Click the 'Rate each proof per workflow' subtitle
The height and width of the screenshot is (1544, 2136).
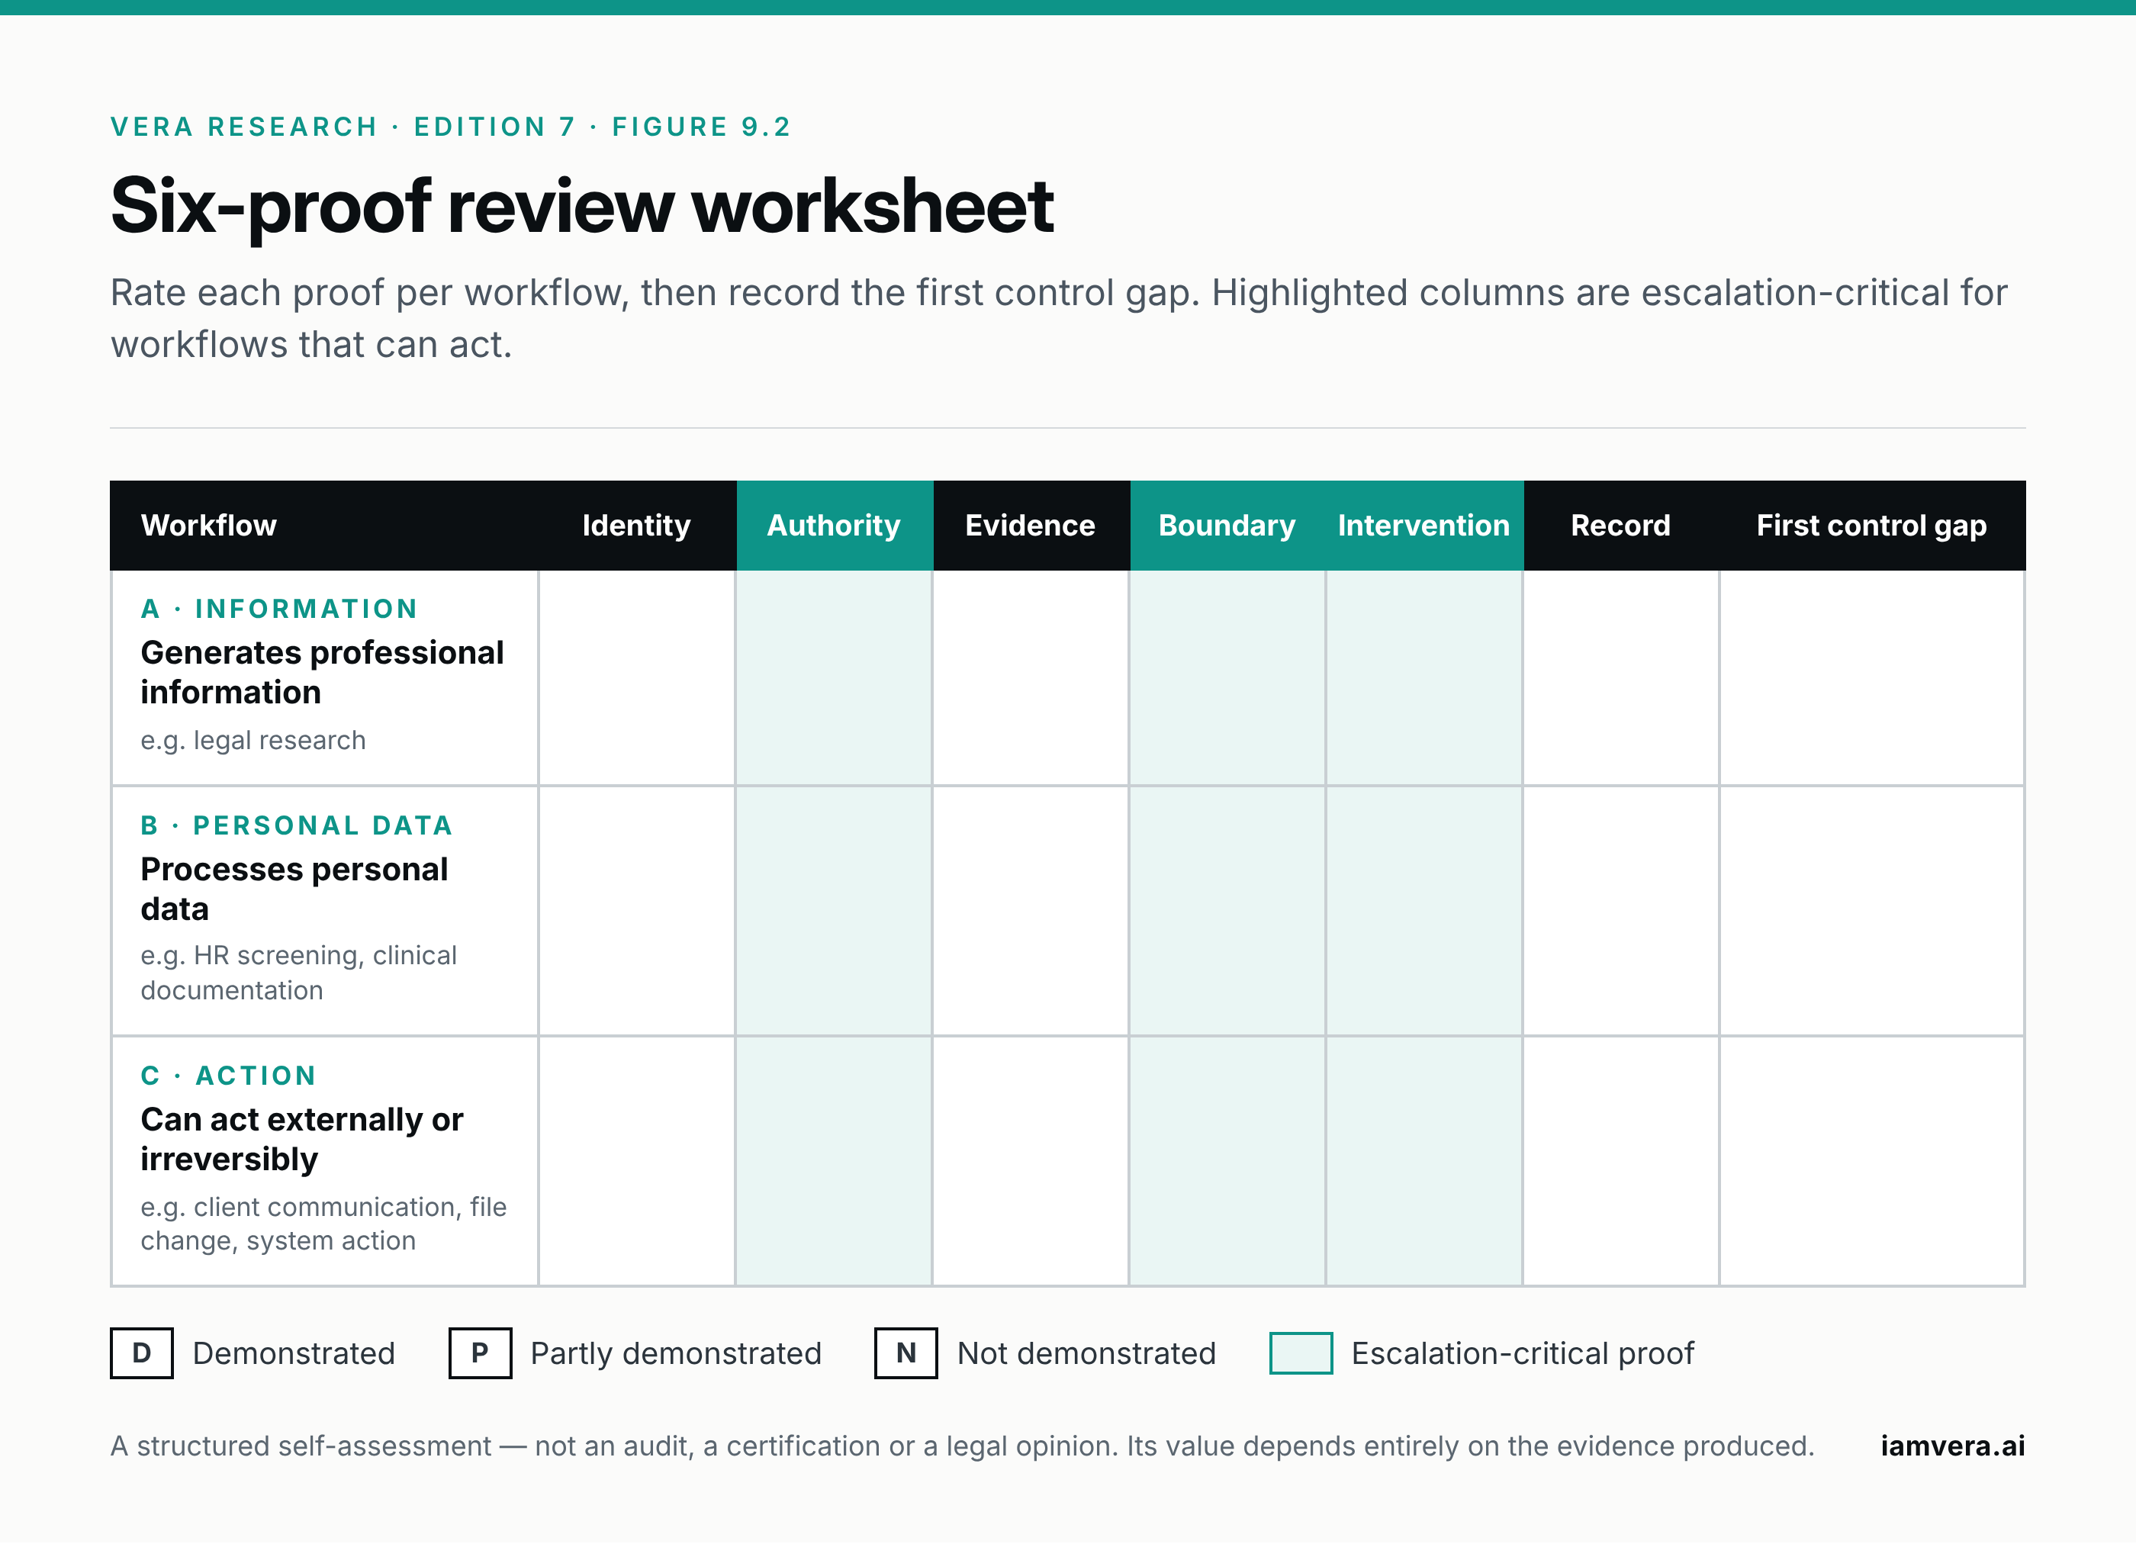point(1059,318)
